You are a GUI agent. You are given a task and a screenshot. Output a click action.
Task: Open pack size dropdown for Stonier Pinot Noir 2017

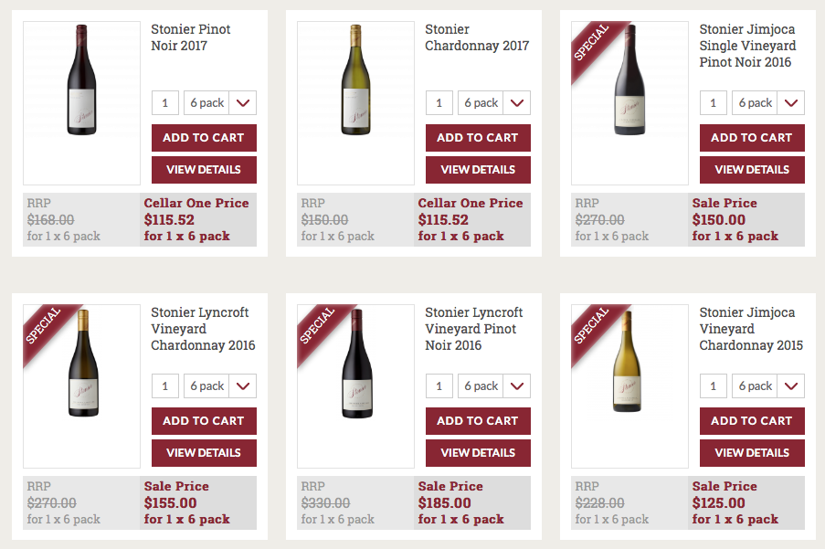point(219,103)
